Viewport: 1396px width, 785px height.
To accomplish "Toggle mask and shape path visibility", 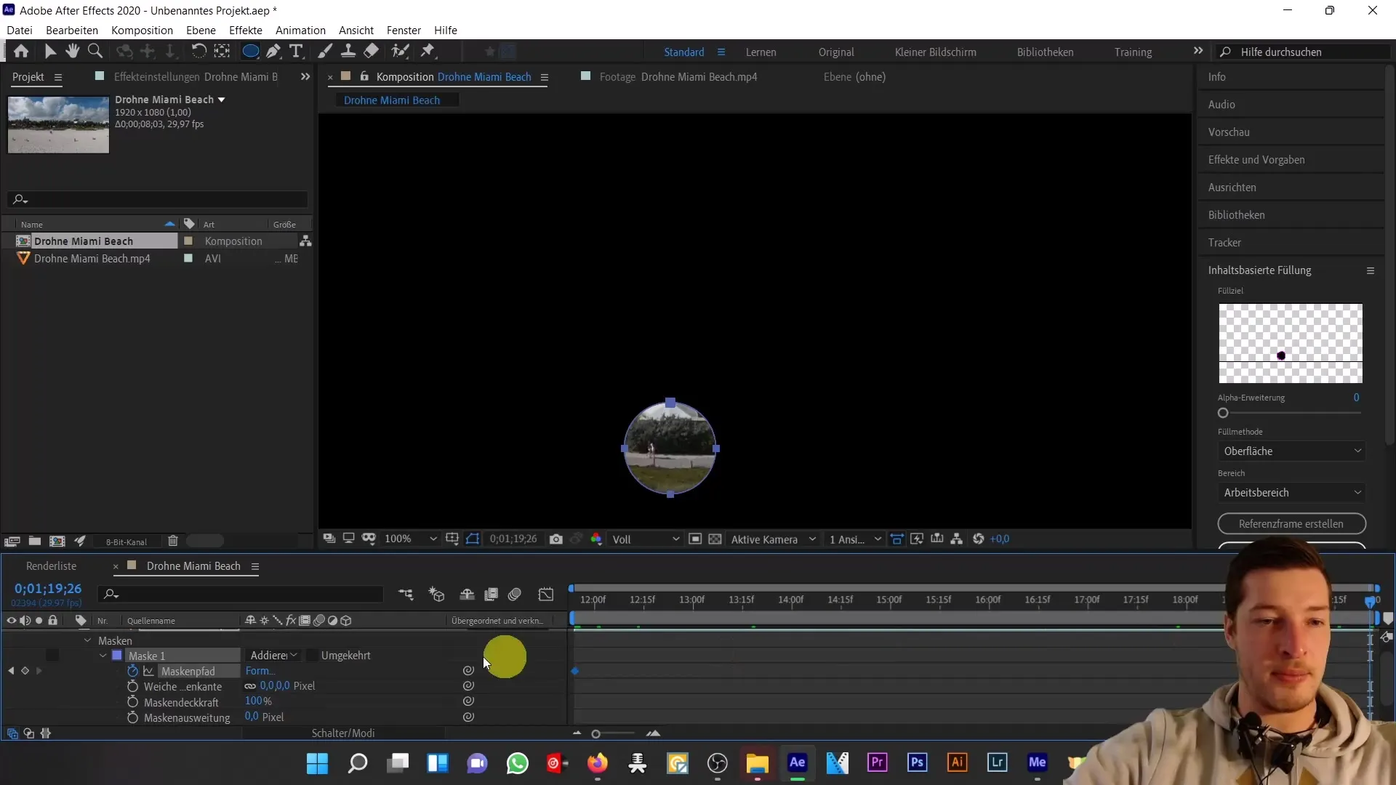I will coord(473,539).
